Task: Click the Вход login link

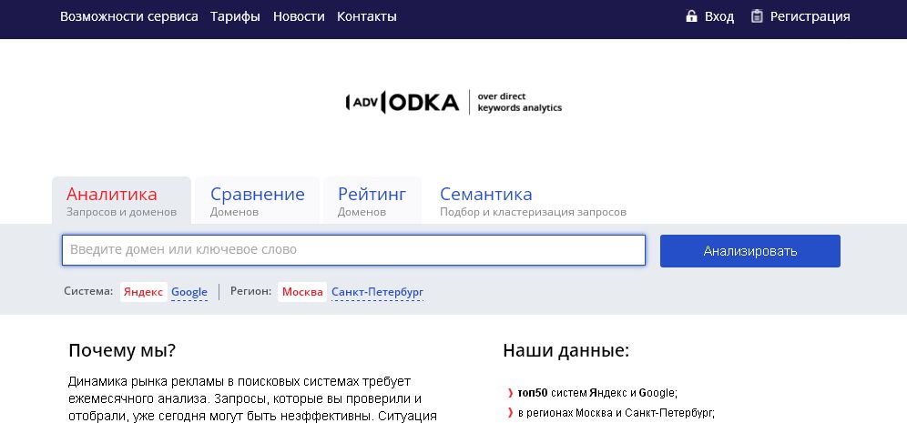Action: click(719, 16)
